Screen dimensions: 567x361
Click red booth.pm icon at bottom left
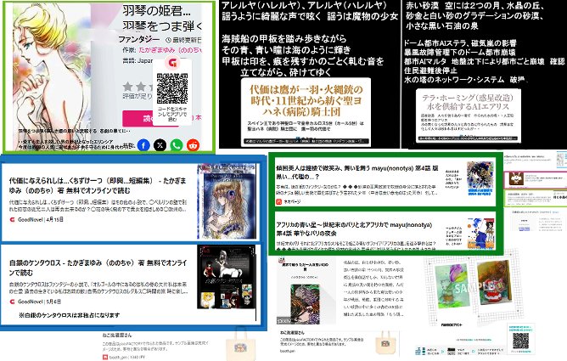tap(105, 358)
